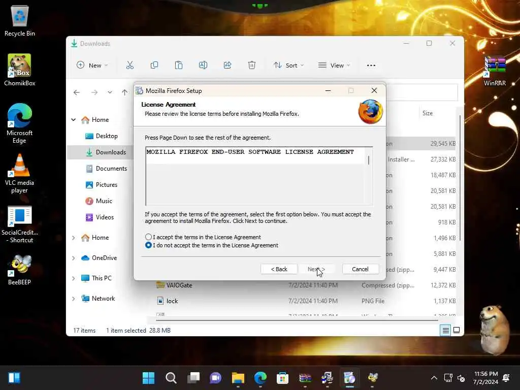This screenshot has width=520, height=390.
Task: Open File Explorer from the taskbar
Action: pyautogui.click(x=238, y=378)
